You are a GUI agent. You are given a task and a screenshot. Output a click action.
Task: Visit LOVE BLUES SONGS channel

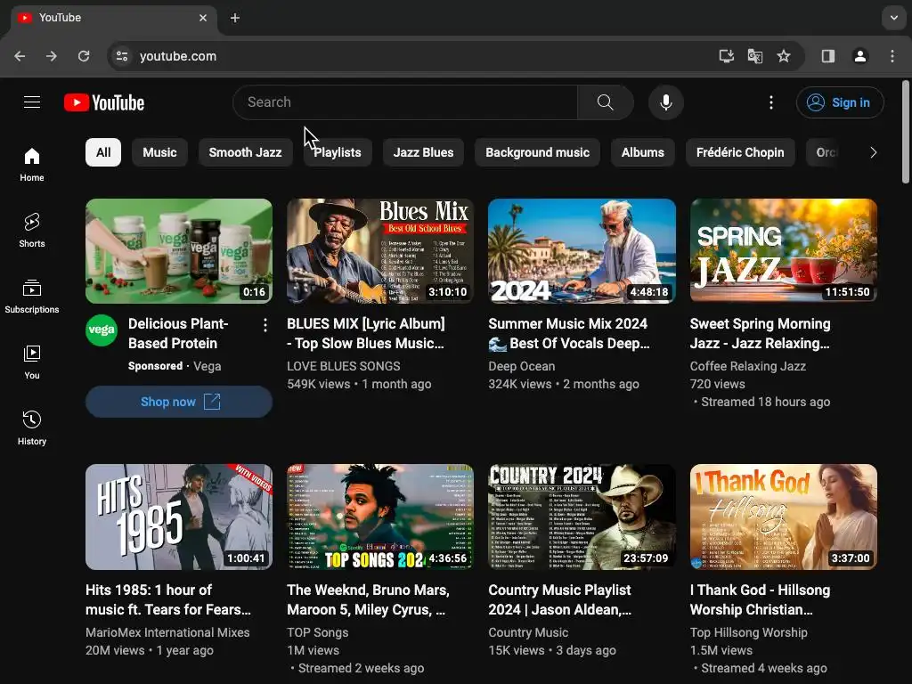click(343, 366)
